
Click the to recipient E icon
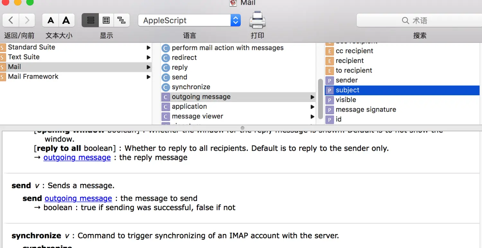pyautogui.click(x=329, y=71)
